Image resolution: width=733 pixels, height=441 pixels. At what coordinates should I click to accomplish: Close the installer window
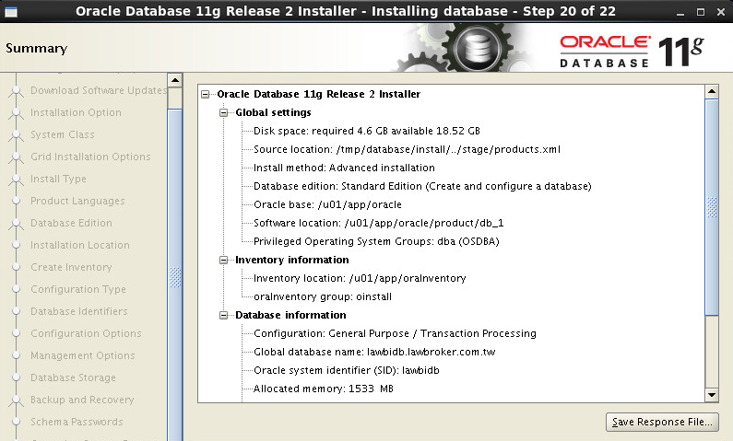[721, 12]
